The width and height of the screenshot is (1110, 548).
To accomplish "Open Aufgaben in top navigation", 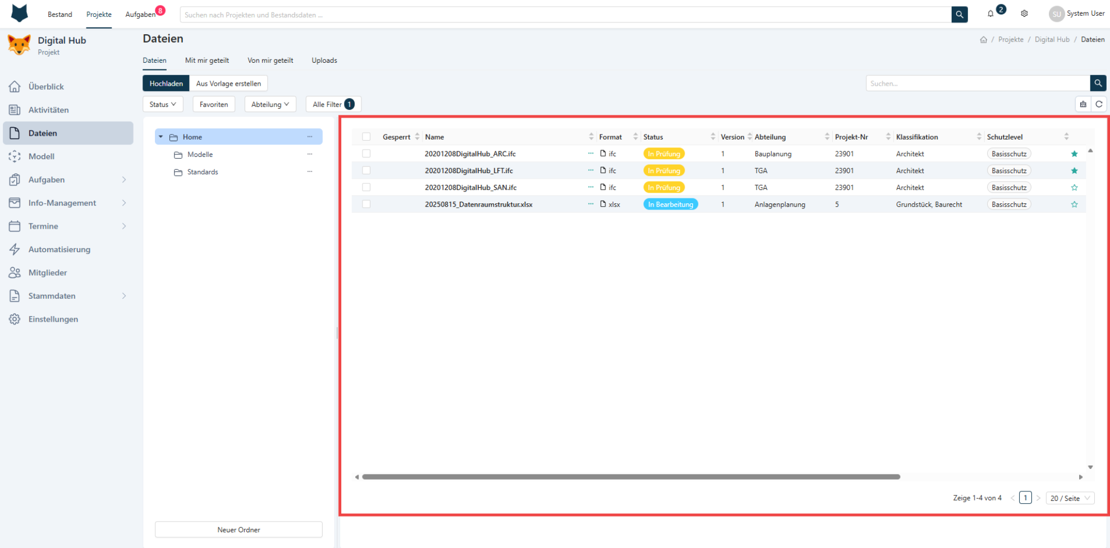I will point(140,15).
